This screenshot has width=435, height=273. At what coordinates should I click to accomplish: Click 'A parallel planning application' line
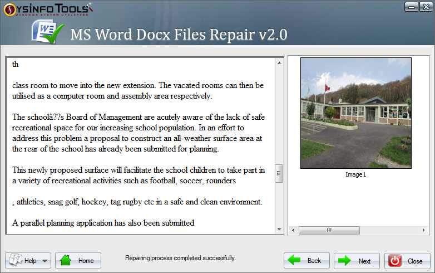(x=103, y=223)
